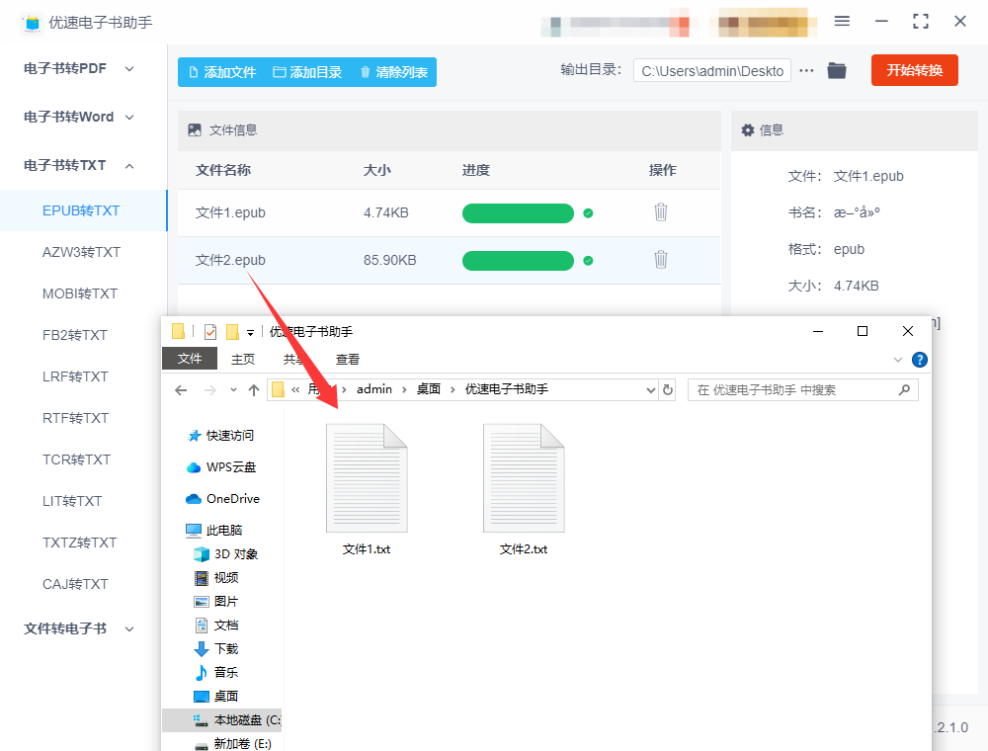Open 快速访问 in the navigation pane
988x751 pixels.
click(221, 436)
